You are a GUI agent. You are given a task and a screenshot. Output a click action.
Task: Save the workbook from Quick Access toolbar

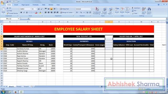coord(7,2)
